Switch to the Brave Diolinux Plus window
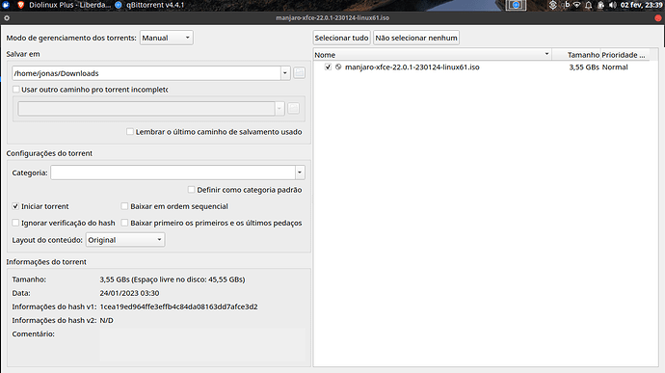Image resolution: width=665 pixels, height=373 pixels. [x=64, y=5]
